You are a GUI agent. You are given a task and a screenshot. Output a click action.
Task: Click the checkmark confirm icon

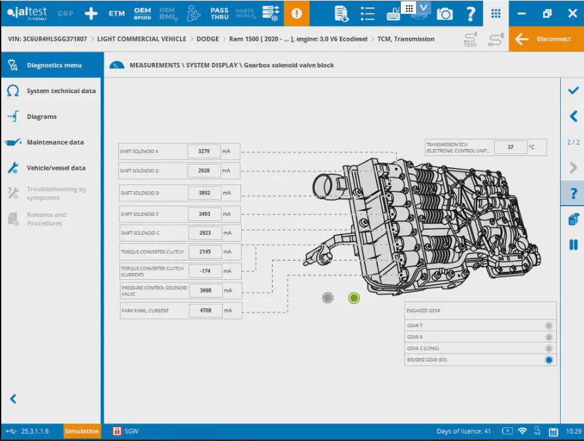click(573, 91)
